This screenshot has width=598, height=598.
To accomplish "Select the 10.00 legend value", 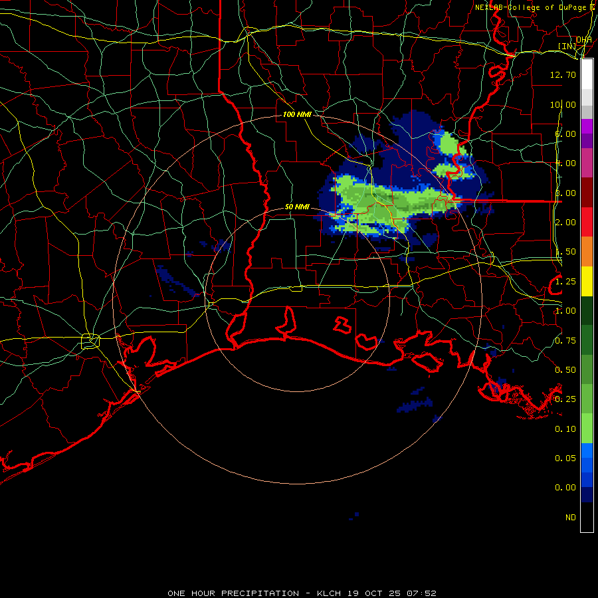I will (563, 104).
